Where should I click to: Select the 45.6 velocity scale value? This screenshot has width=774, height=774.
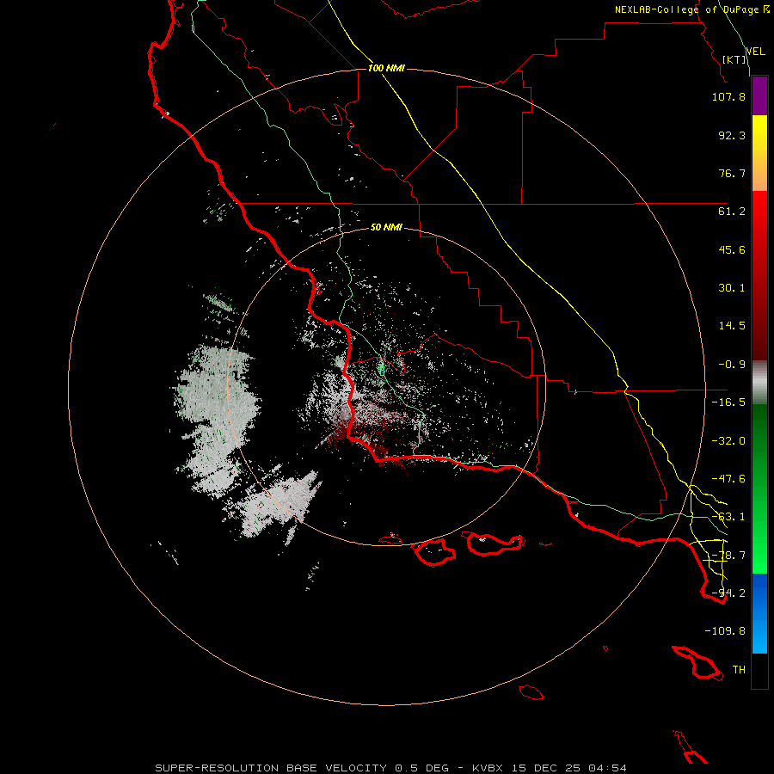732,249
